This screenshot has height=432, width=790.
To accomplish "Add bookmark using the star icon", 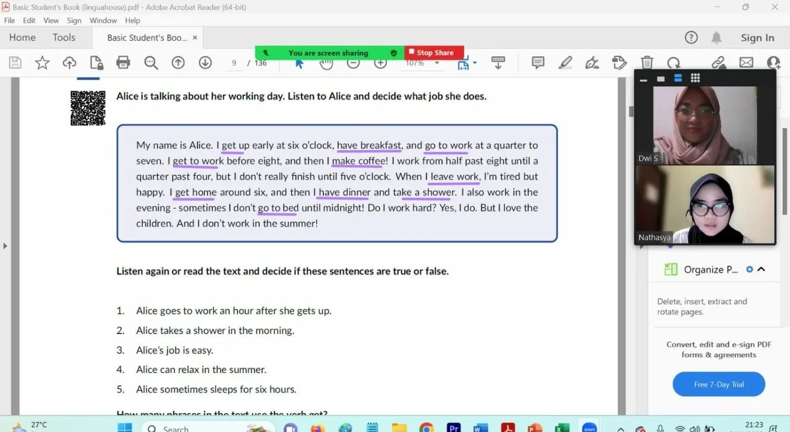I will tap(42, 63).
